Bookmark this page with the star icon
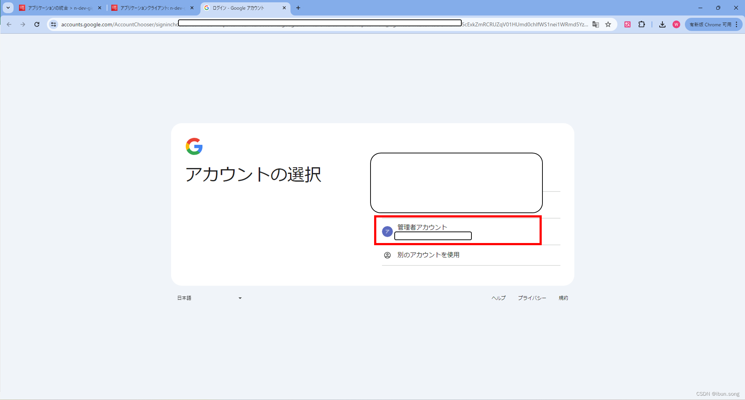The image size is (745, 400). pyautogui.click(x=608, y=24)
